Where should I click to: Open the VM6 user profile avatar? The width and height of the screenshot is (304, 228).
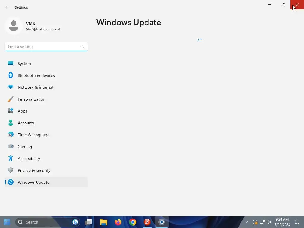click(x=14, y=26)
